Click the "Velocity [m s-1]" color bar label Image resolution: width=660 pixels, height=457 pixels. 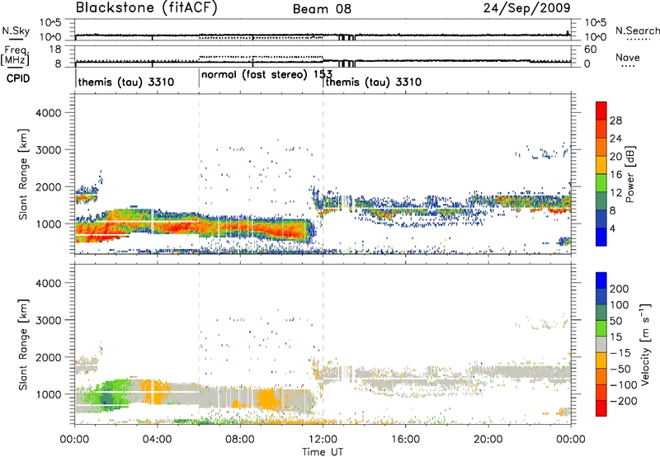645,344
